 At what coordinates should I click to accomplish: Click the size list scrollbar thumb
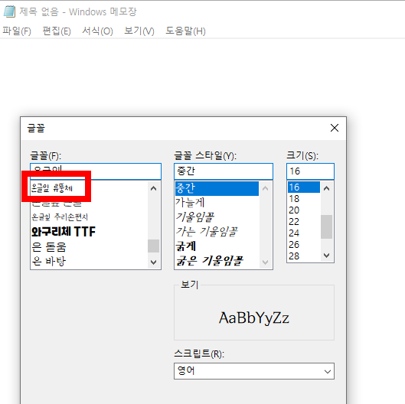pos(326,227)
